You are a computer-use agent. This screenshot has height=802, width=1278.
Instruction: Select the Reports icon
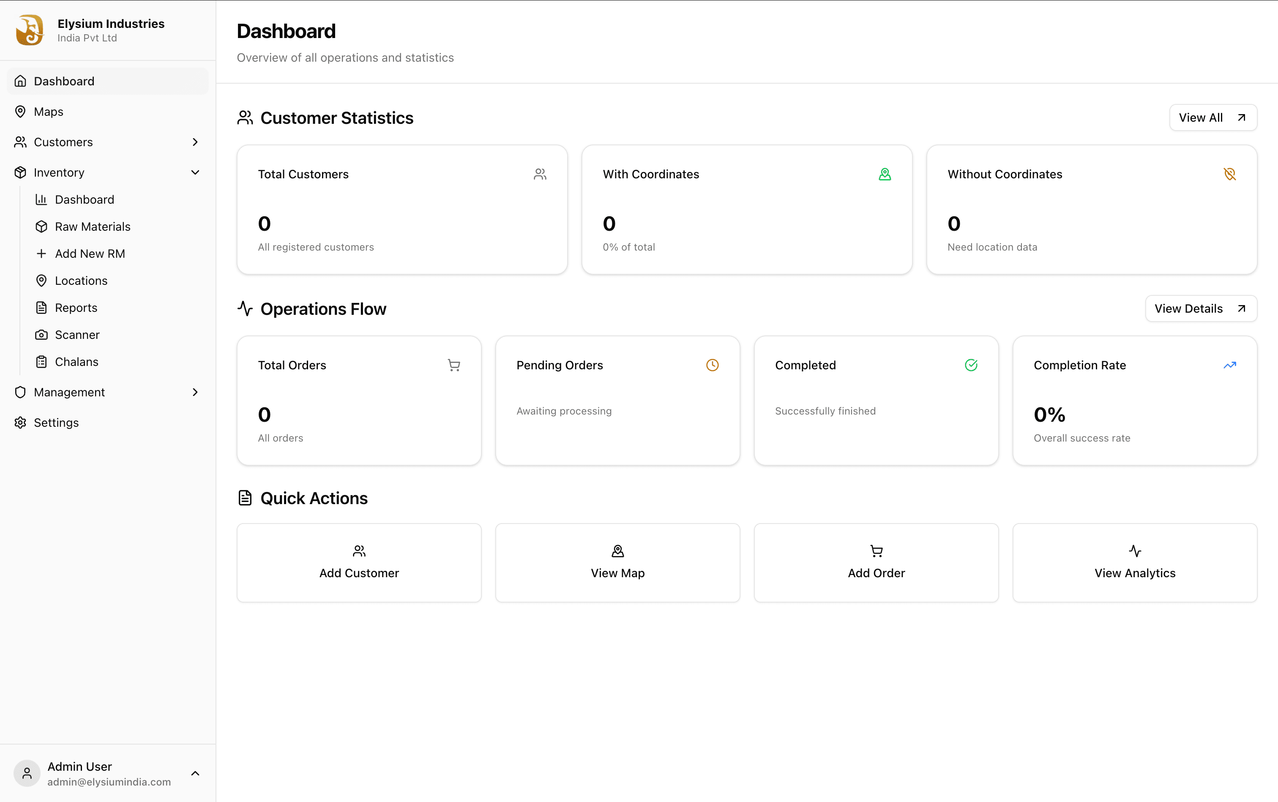pos(41,308)
